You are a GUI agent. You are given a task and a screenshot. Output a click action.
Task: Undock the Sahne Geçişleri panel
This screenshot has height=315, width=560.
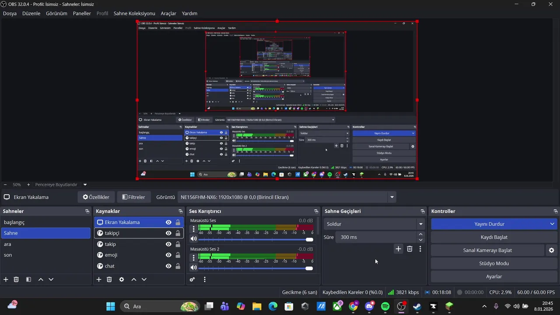[423, 211]
